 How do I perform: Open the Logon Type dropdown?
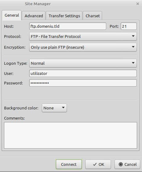pyautogui.click(x=83, y=63)
